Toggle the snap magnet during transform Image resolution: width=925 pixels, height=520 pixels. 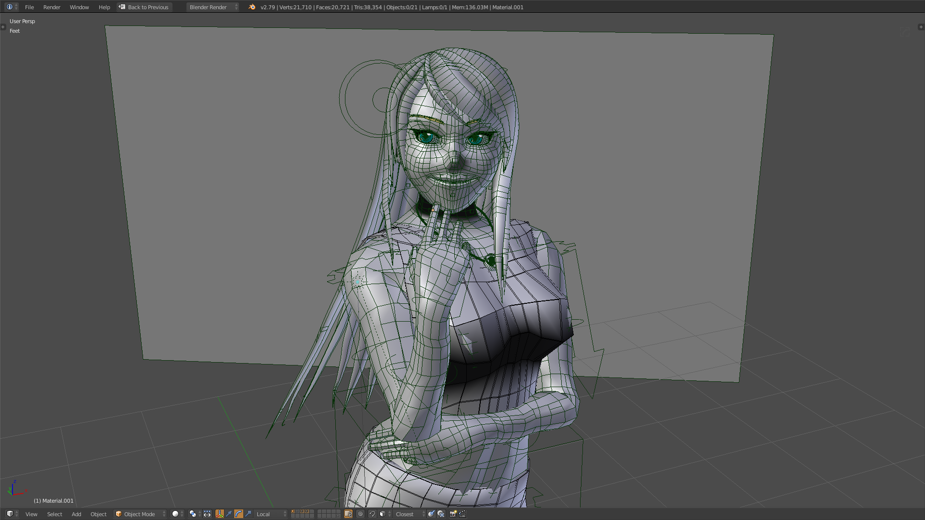pyautogui.click(x=372, y=514)
